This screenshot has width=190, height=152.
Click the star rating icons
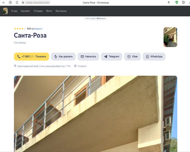coord(20,28)
